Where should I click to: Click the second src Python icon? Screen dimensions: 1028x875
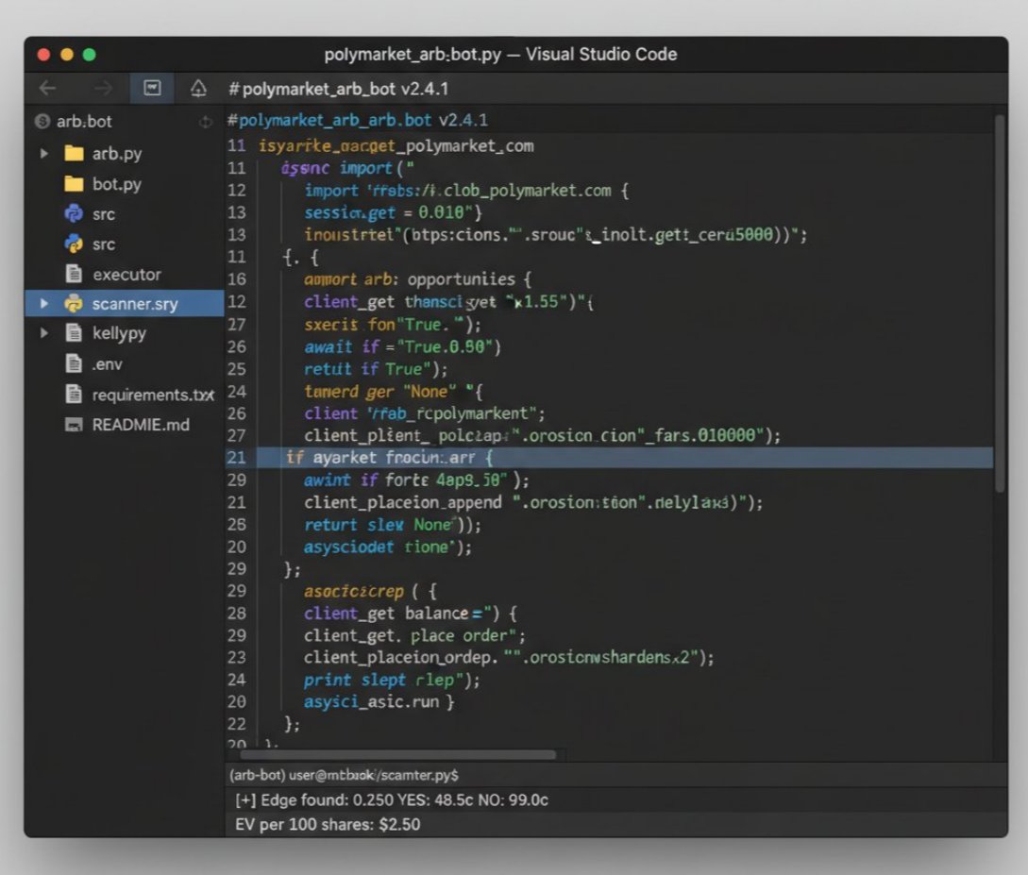tap(74, 244)
